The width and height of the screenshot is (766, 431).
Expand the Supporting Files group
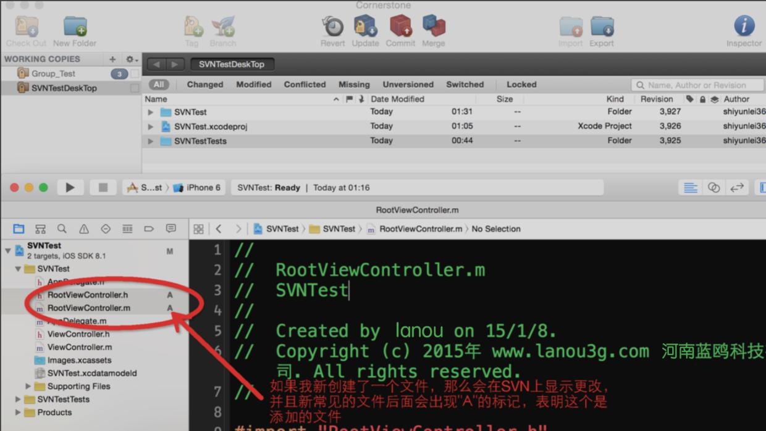point(28,387)
